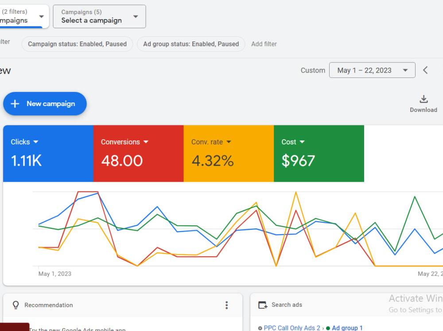This screenshot has width=443, height=331.
Task: Open the Conversions metric dropdown arrow
Action: pos(146,142)
